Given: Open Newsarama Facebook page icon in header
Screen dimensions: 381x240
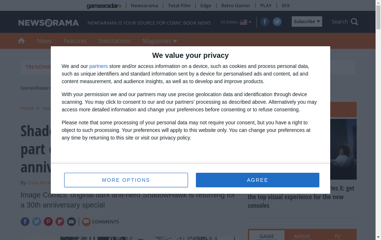Looking at the screenshot, I should coord(265,22).
